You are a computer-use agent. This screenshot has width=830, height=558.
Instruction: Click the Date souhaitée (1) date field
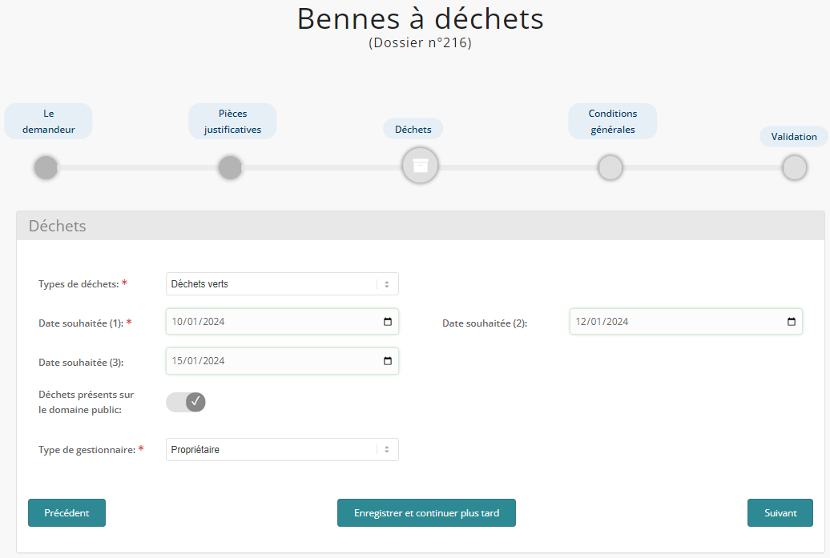[264, 322]
